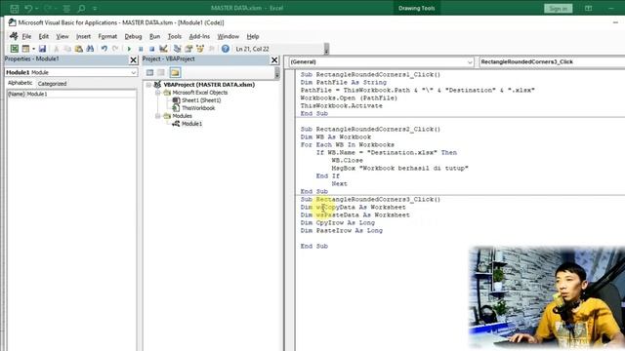Close the Properties - Module1 panel

[x=133, y=59]
